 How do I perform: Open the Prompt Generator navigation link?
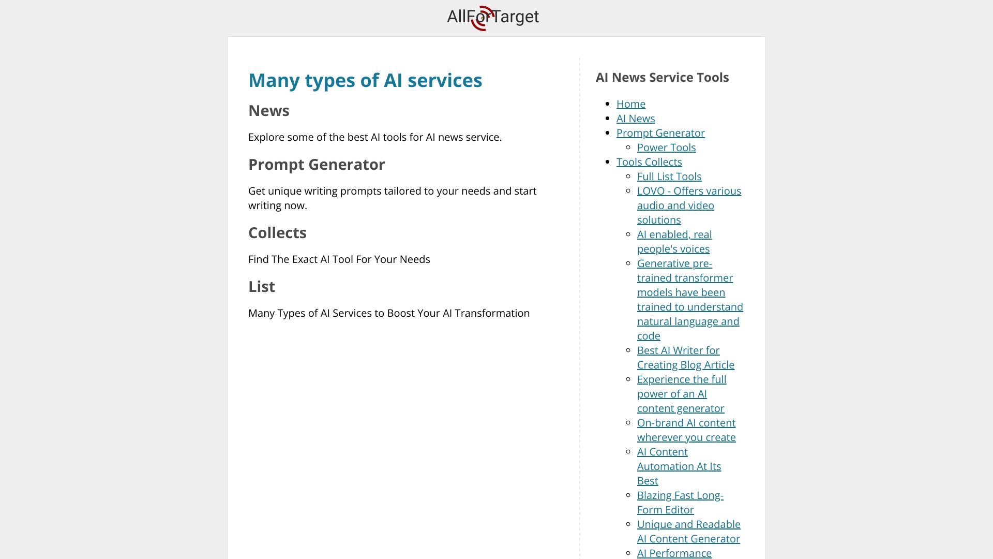tap(660, 133)
